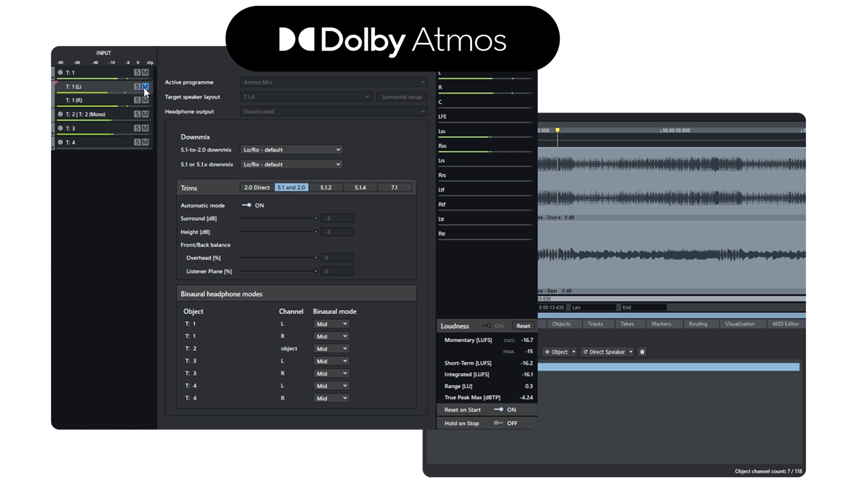Mute the T: 1 (L) channel
The height and width of the screenshot is (482, 857).
pos(145,86)
